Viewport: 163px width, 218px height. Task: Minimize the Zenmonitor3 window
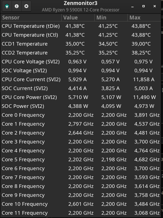click(x=132, y=6)
